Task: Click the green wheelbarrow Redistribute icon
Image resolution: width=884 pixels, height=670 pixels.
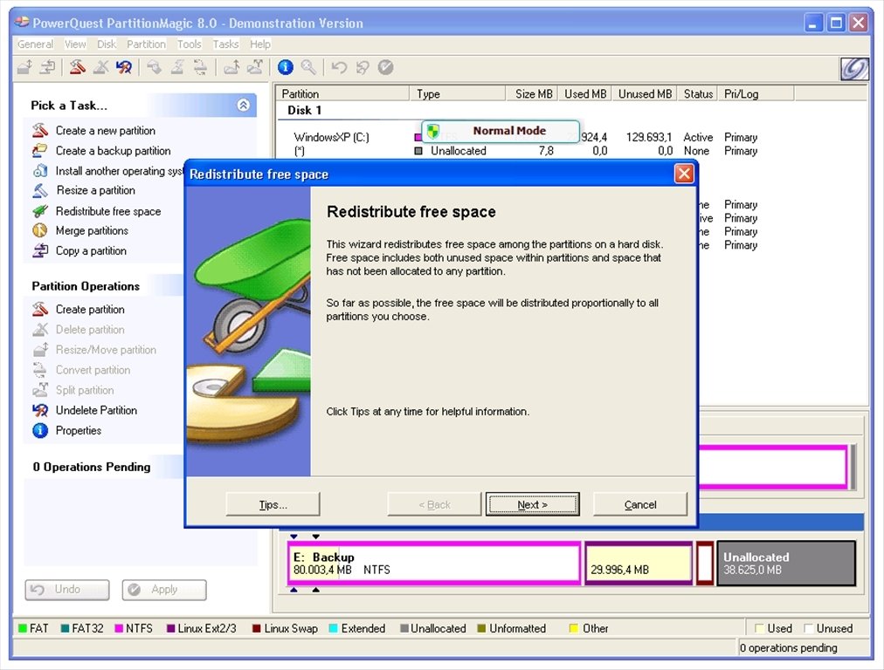Action: click(40, 211)
